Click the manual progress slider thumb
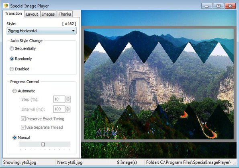The height and width of the screenshot is (168, 239). tap(43, 144)
